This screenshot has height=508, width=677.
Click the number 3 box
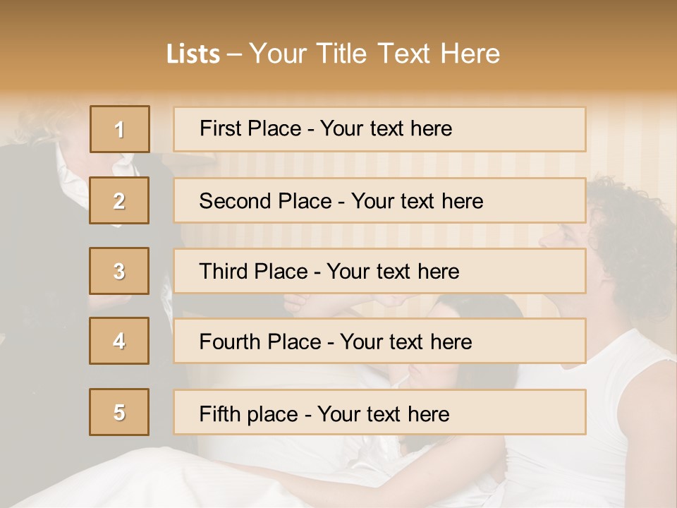(x=119, y=271)
